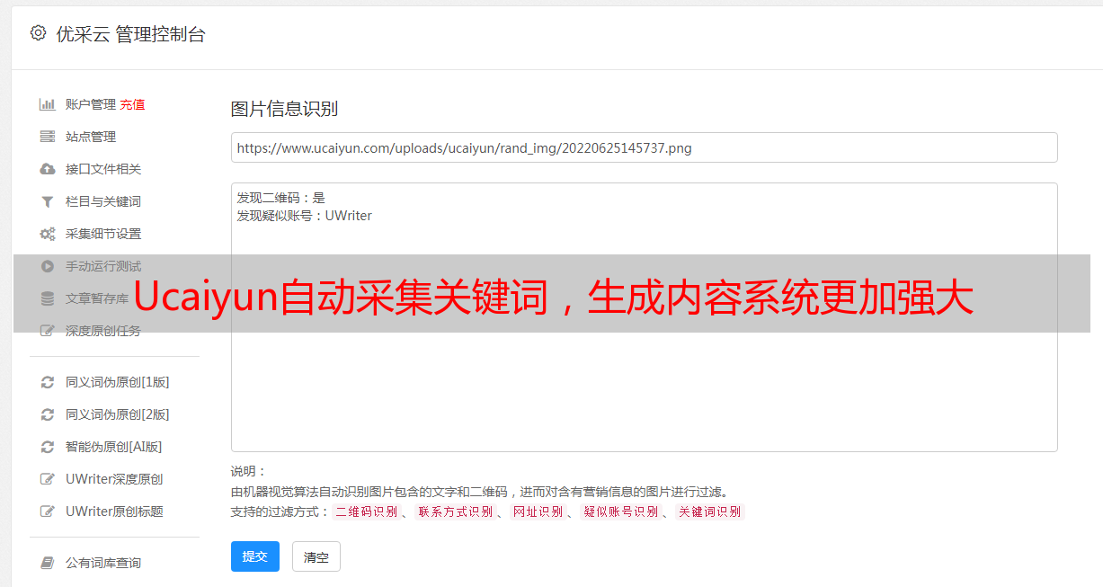Click the edit icon for UWriter原创标题
1103x587 pixels.
click(48, 511)
